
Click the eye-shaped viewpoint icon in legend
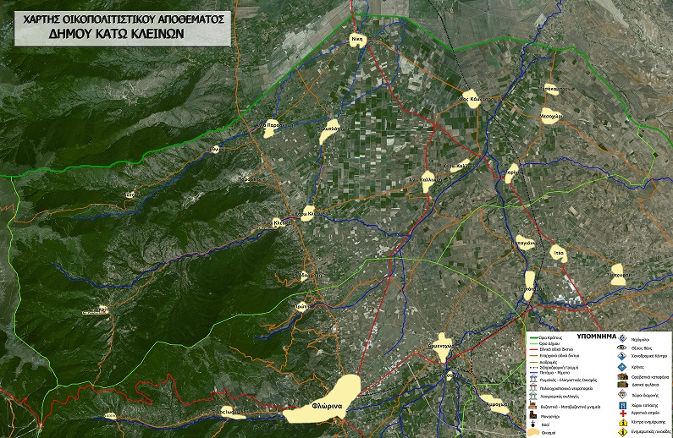(x=622, y=347)
